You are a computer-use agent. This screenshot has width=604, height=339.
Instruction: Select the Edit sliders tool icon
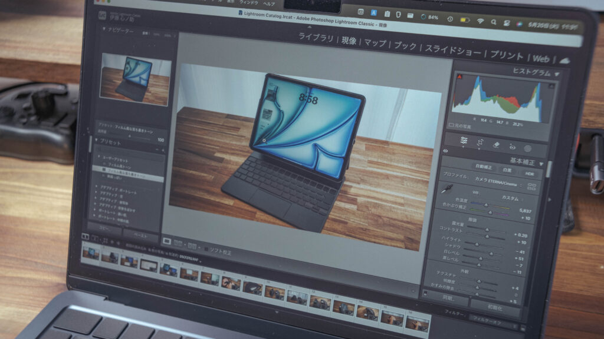(464, 141)
